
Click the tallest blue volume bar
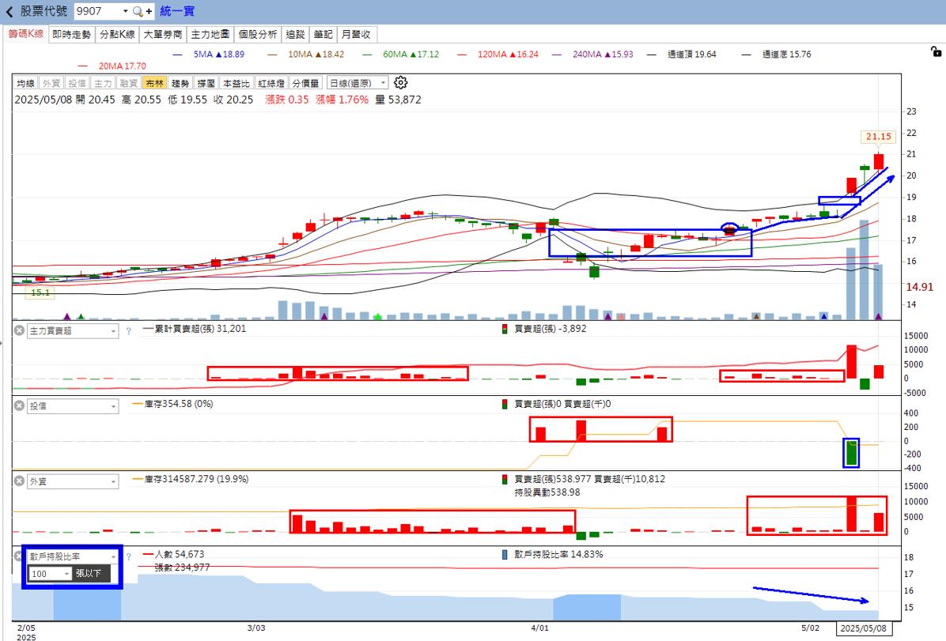864,270
